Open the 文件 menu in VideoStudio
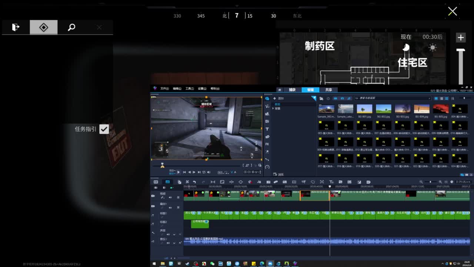474x267 pixels. (x=164, y=89)
